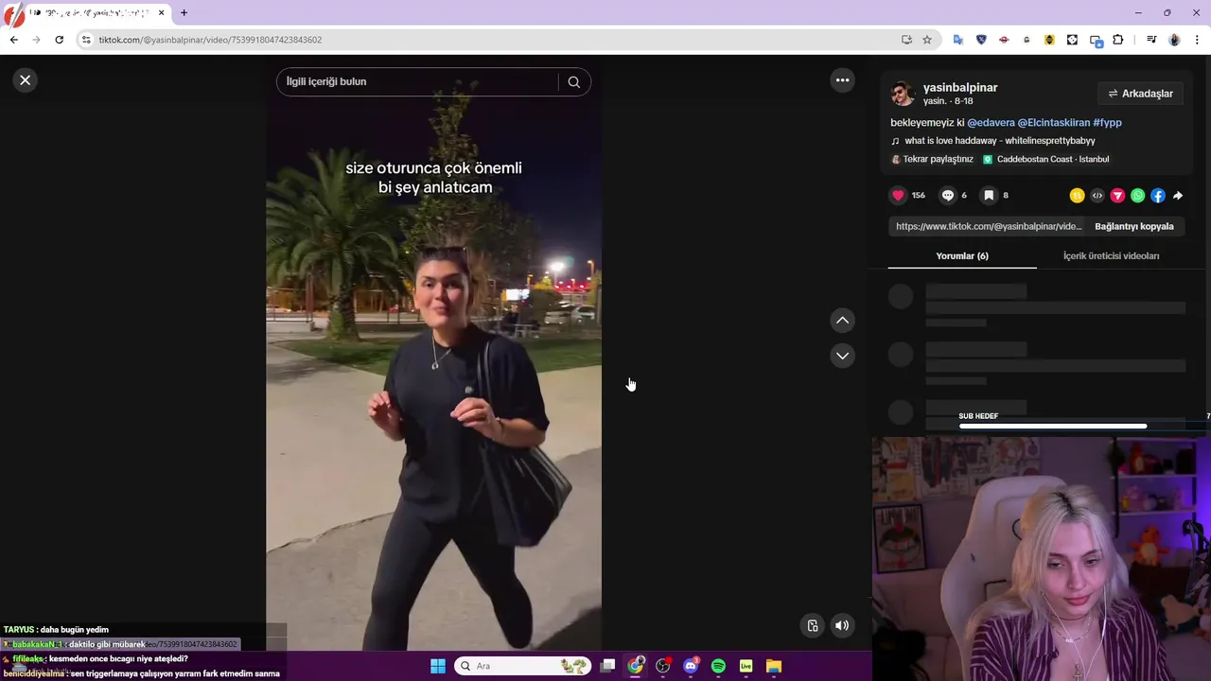Click the browser forward arrow
Screen dimensions: 1211x681
(x=36, y=40)
